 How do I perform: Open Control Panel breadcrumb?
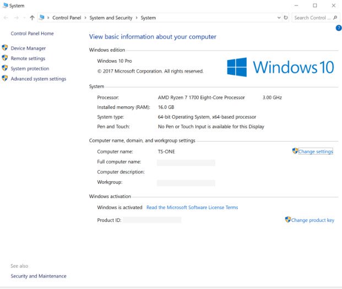pos(67,18)
